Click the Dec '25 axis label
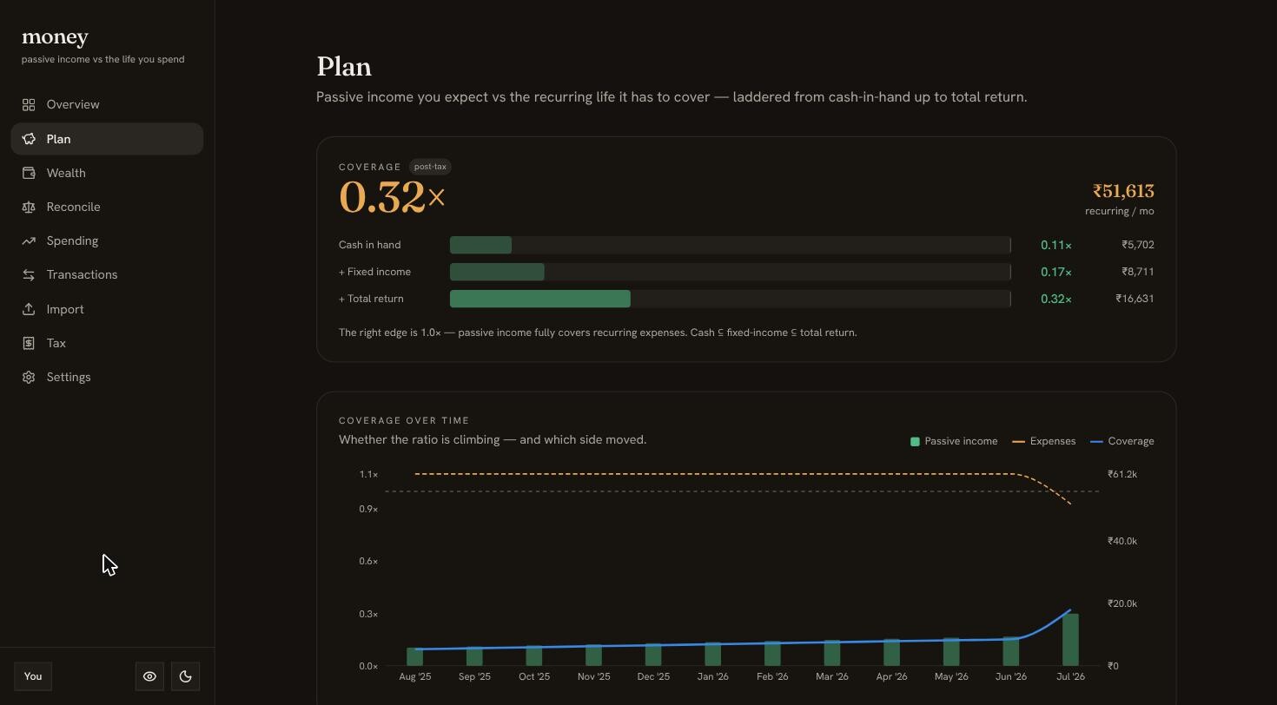 [653, 676]
